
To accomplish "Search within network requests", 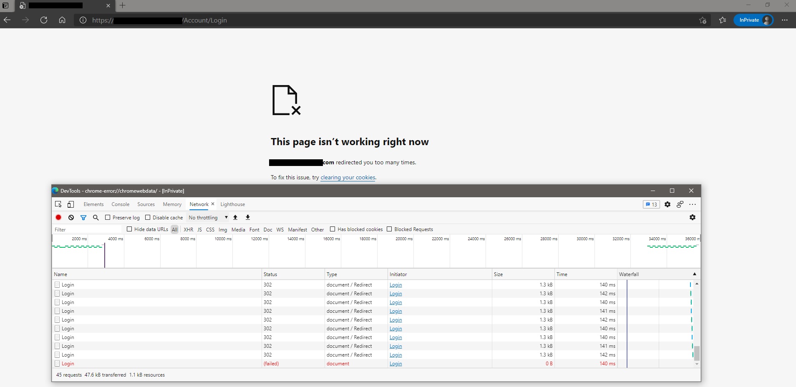I will 96,217.
